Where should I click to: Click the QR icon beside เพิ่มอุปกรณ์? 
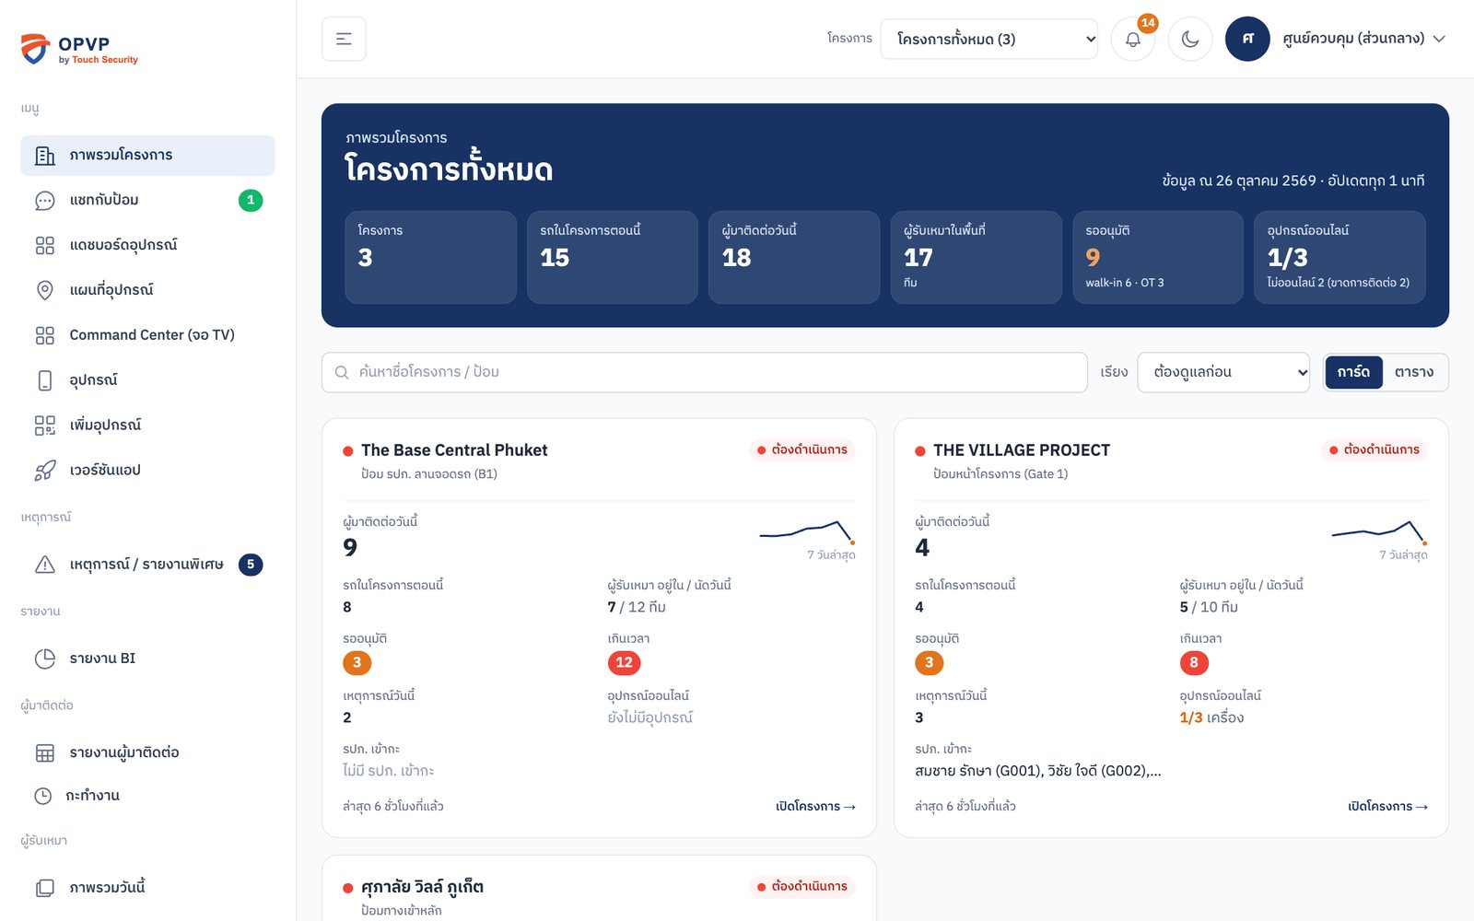coord(45,426)
